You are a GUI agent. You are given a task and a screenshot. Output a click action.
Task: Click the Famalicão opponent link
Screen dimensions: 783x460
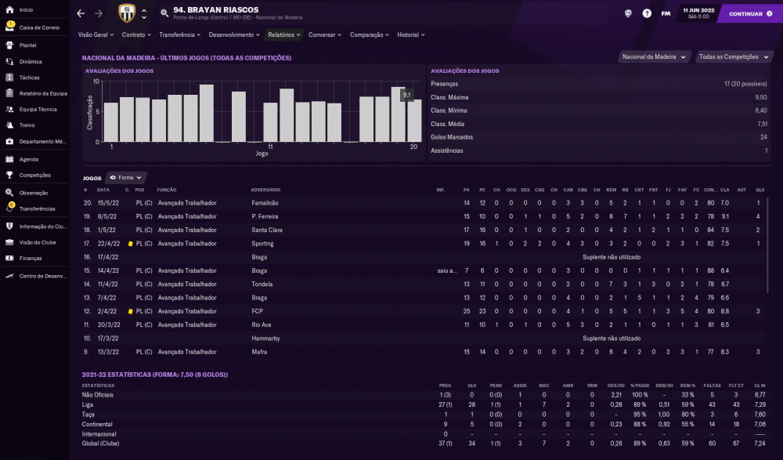(265, 203)
